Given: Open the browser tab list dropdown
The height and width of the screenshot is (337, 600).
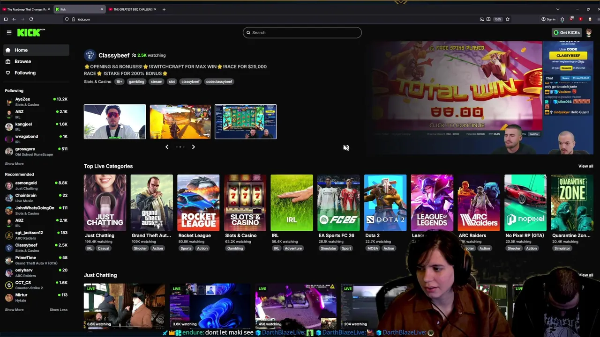Looking at the screenshot, I should 557,9.
